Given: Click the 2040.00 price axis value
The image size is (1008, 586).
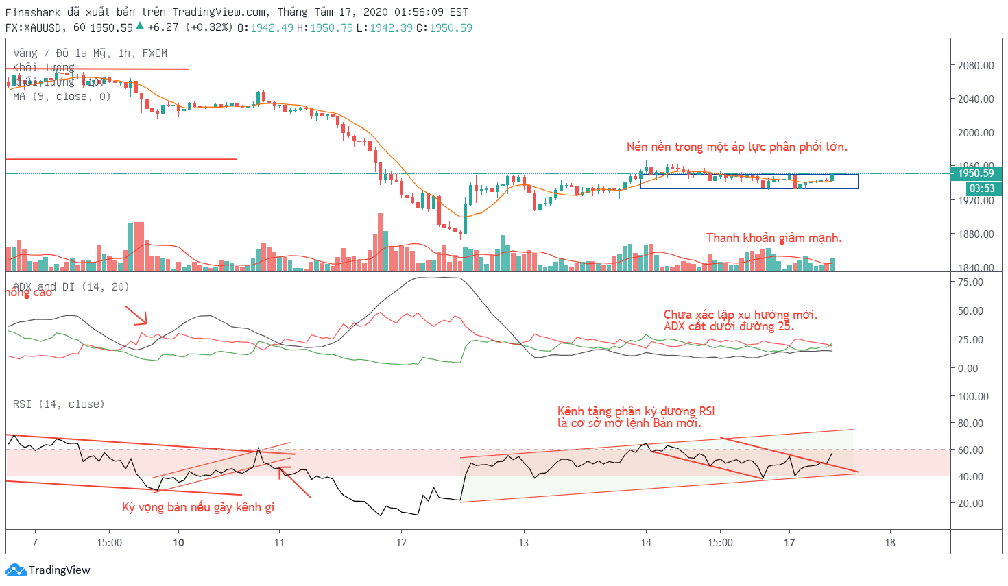Looking at the screenshot, I should 976,99.
